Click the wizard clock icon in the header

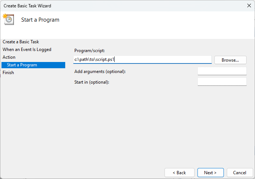[x=8, y=19]
